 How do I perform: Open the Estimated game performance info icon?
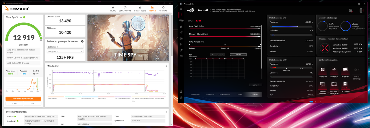point(82,42)
